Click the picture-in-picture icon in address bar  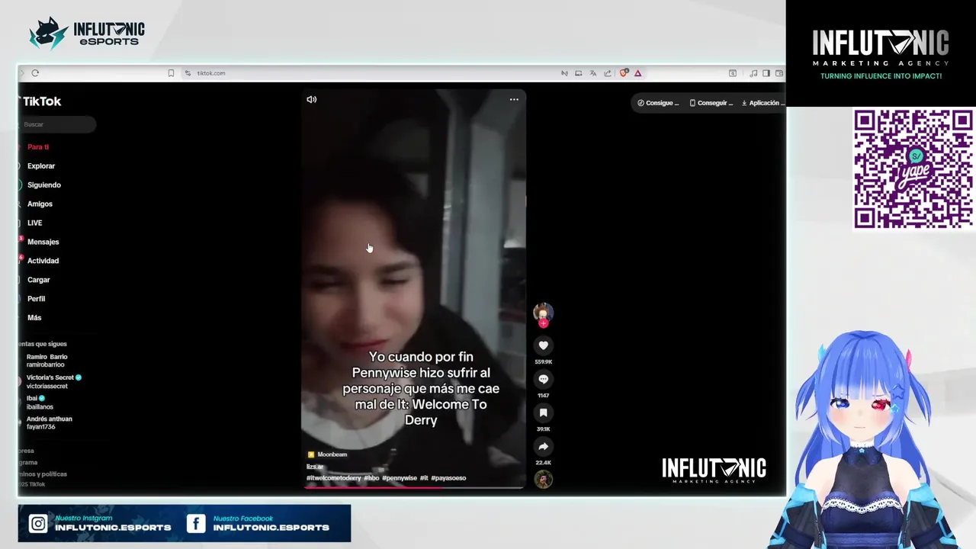coord(579,73)
